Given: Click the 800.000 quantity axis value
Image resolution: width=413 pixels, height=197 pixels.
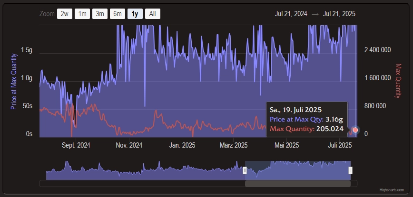Looking at the screenshot, I should click(x=375, y=106).
